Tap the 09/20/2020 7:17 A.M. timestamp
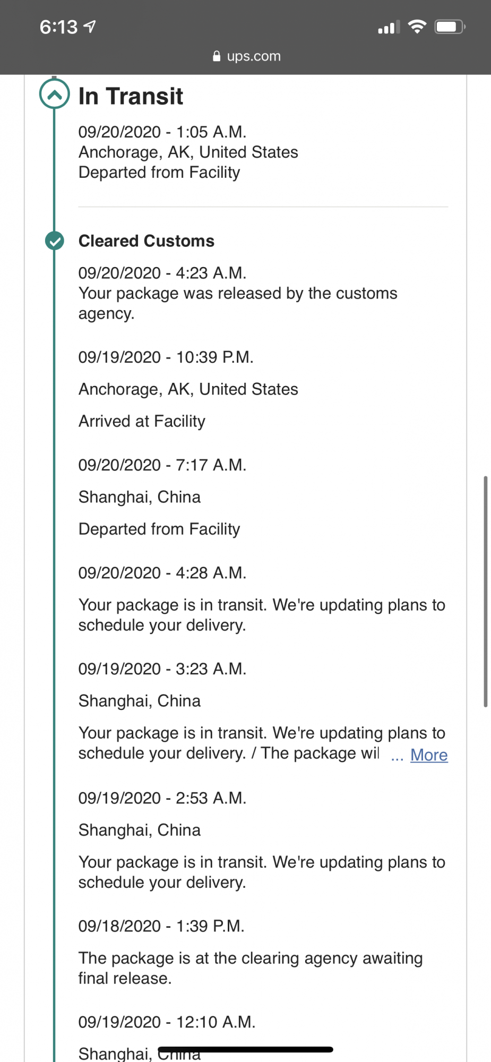This screenshot has height=1062, width=491. click(x=162, y=465)
